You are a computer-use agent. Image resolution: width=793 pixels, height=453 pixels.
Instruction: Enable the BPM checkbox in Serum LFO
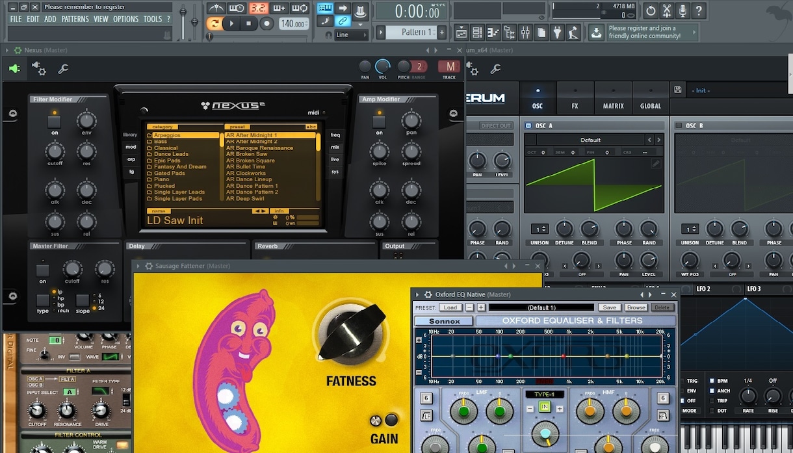712,382
